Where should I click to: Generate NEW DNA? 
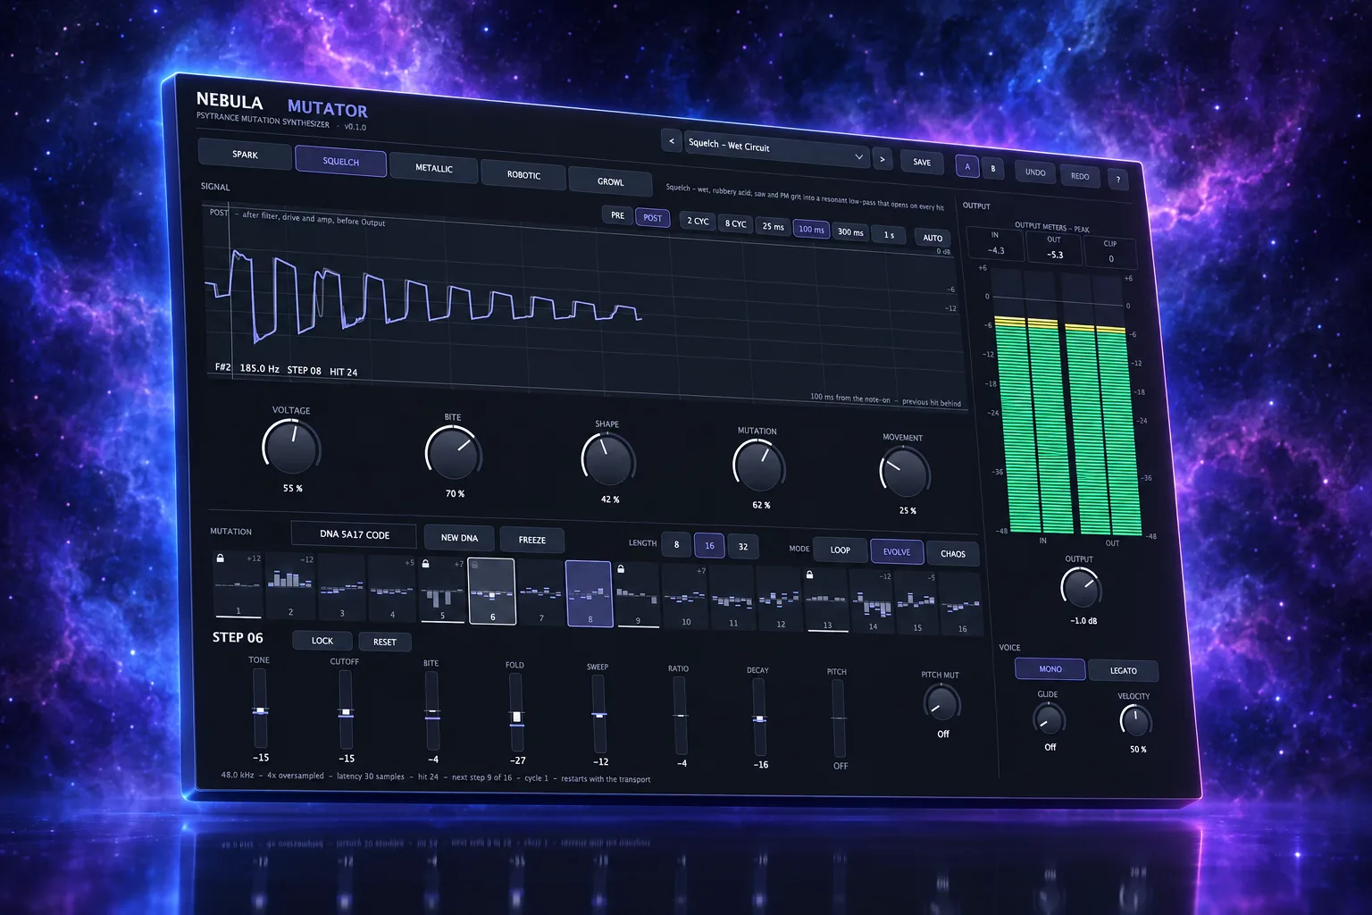coord(459,538)
